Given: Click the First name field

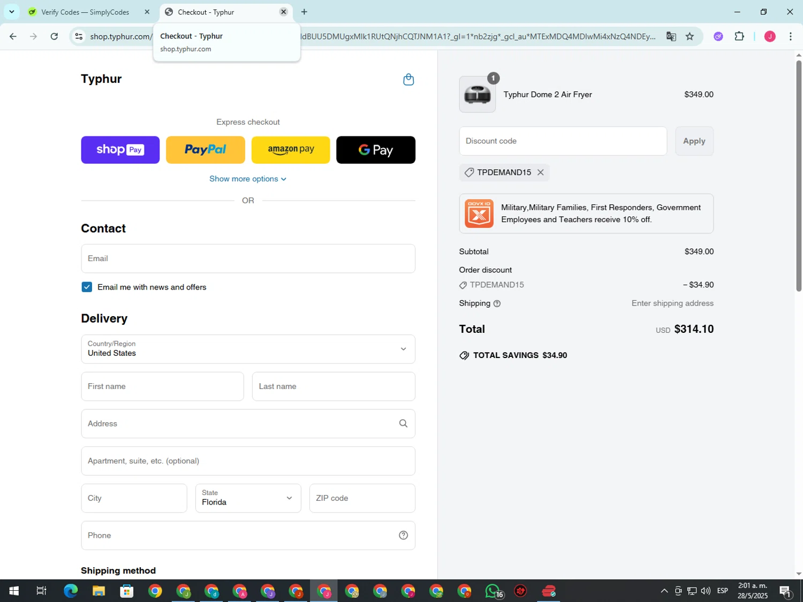Looking at the screenshot, I should point(162,386).
